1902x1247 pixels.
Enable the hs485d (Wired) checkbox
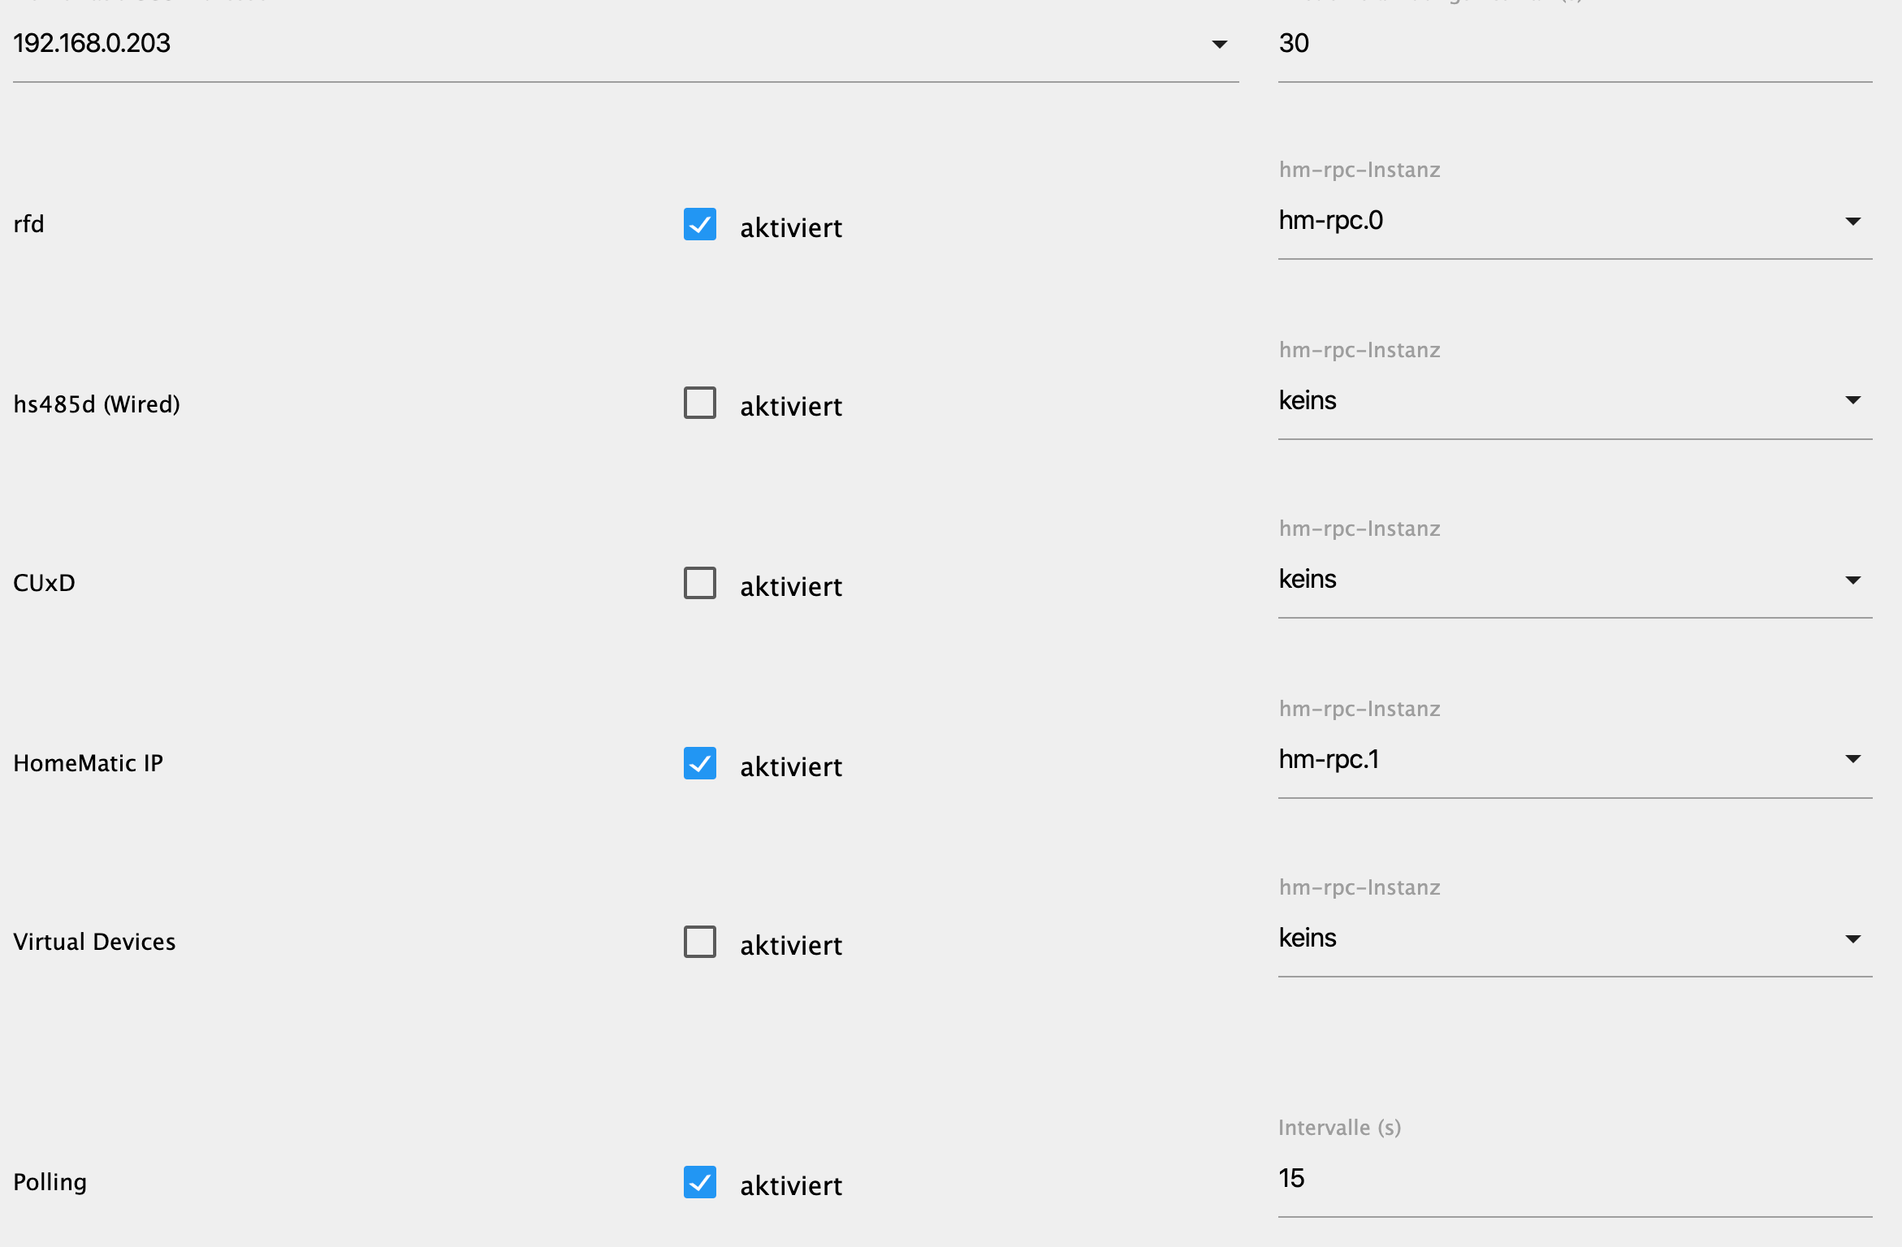(x=699, y=403)
